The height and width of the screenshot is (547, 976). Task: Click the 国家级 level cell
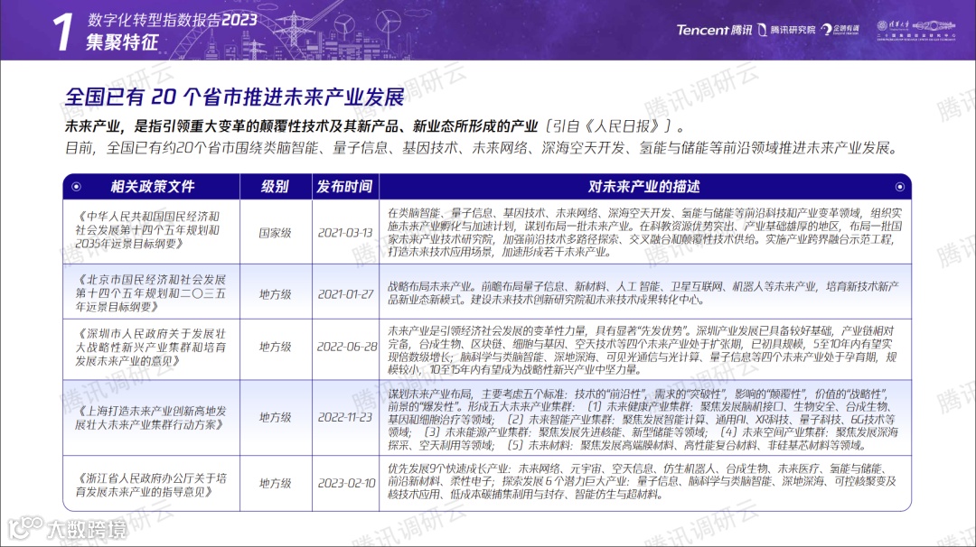coord(275,233)
